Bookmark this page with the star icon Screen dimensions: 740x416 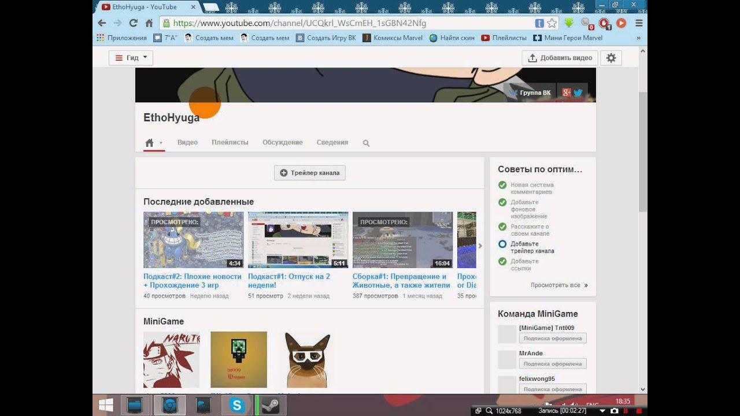(x=552, y=23)
